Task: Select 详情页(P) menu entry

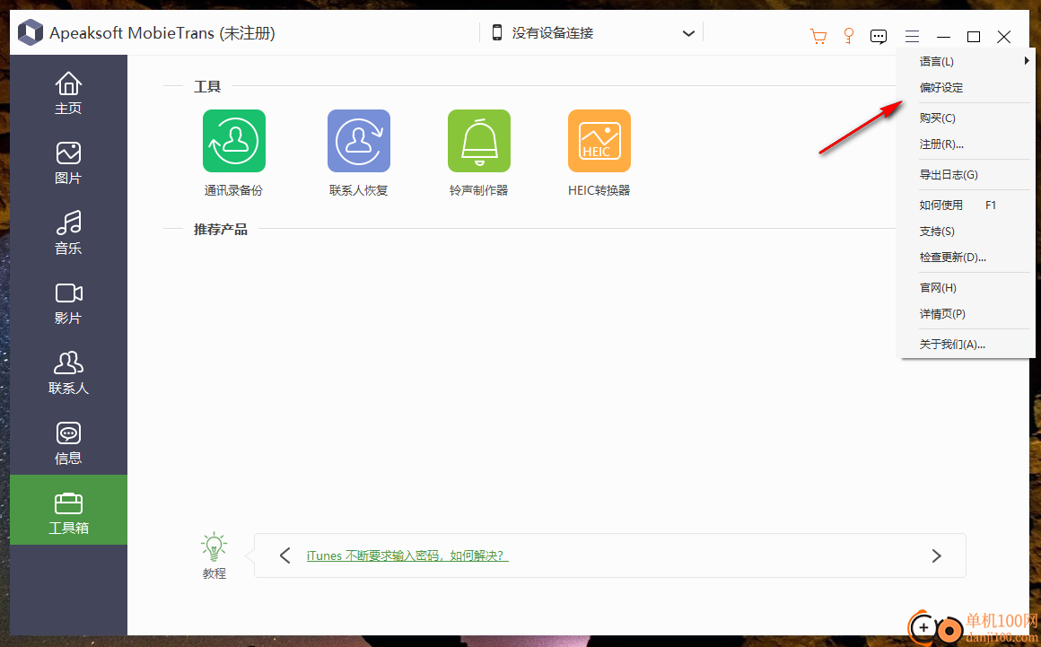Action: click(x=966, y=314)
